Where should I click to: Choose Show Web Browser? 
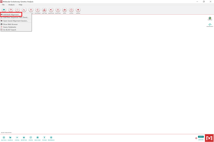tap(16, 24)
